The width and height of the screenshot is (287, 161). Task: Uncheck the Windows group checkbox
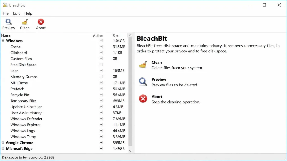(x=101, y=41)
